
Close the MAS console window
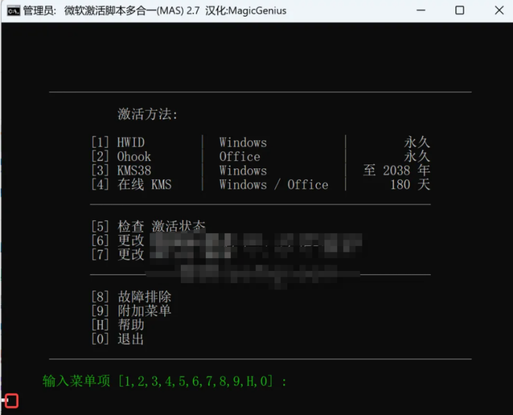pos(499,10)
